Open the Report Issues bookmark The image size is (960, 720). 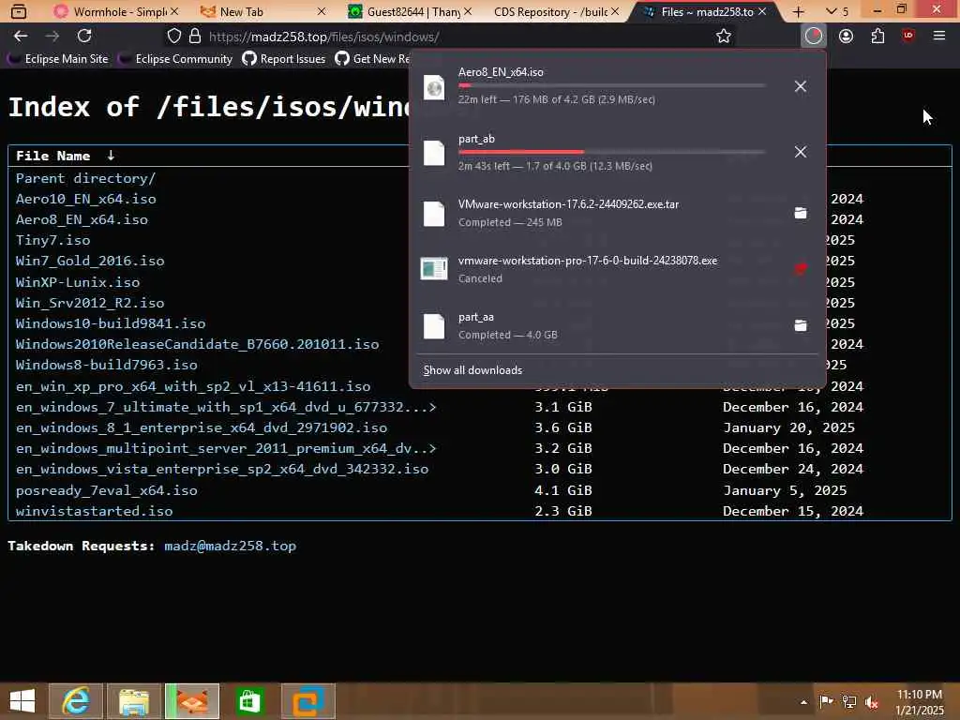pyautogui.click(x=283, y=59)
